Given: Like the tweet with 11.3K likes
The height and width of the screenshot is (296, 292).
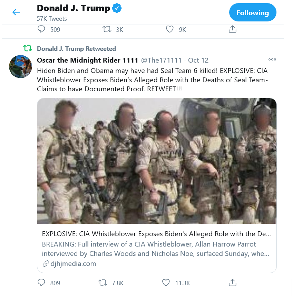Looking at the screenshot, I should [x=166, y=283].
